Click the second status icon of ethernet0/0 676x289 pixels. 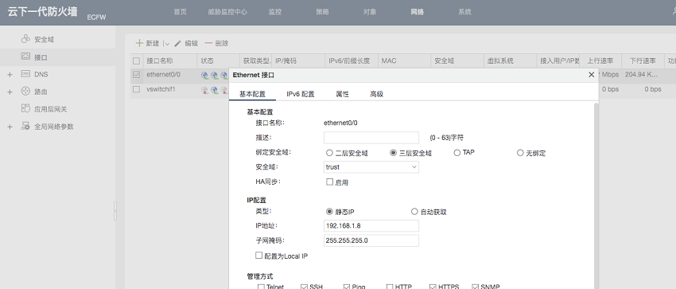214,75
